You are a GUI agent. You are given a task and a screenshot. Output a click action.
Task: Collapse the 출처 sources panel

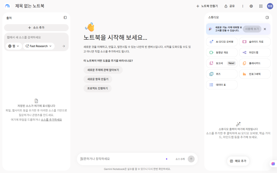pos(65,18)
